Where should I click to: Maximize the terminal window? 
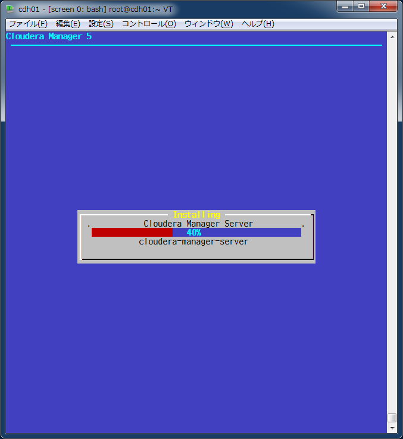pyautogui.click(x=361, y=6)
